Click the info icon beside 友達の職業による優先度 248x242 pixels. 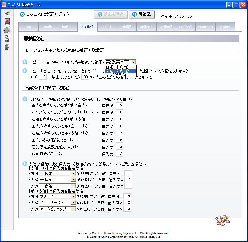coord(25,164)
